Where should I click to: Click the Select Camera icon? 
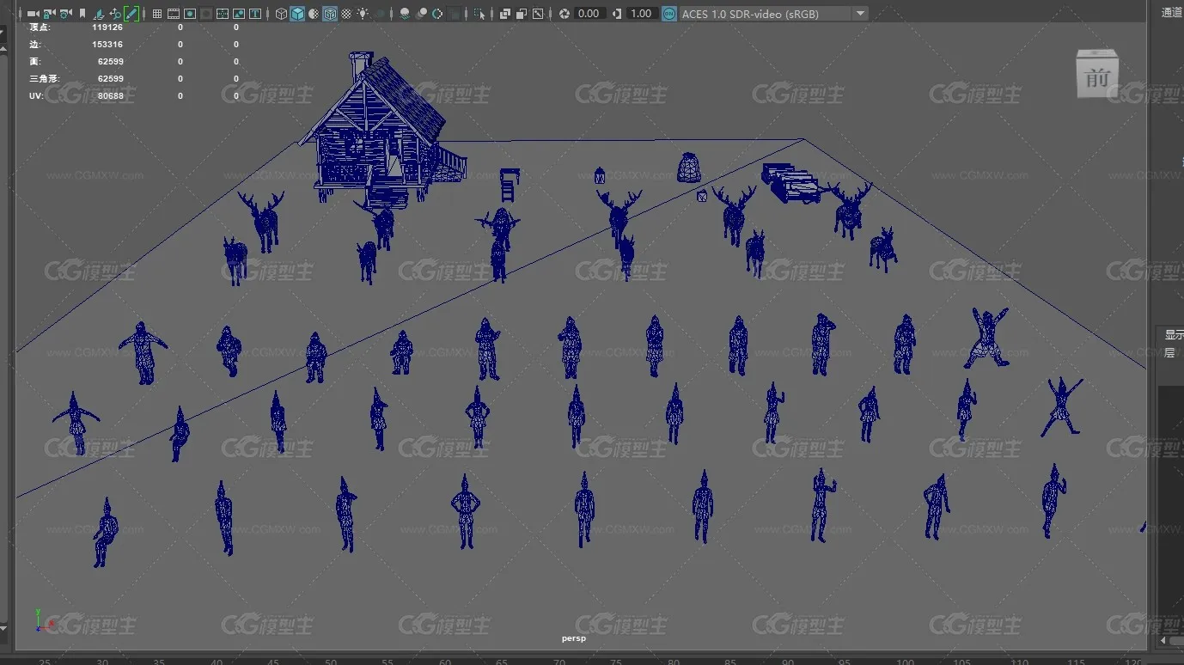pos(33,14)
